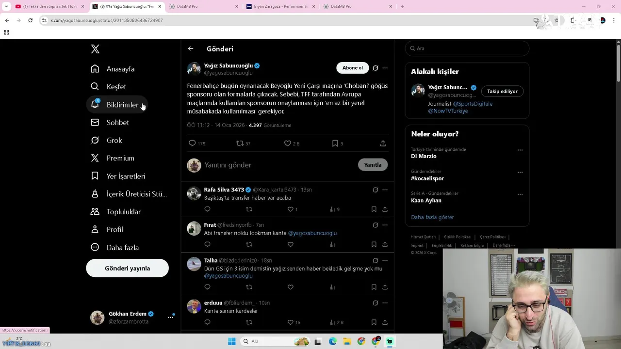The image size is (621, 349).
Task: Share Talha's reply
Action: coord(385,287)
